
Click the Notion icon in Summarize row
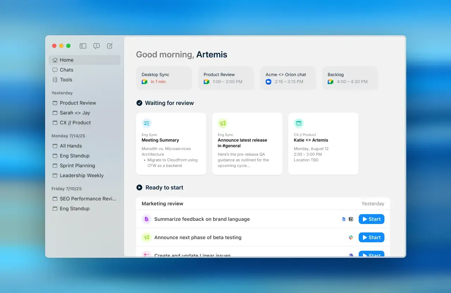(351, 219)
